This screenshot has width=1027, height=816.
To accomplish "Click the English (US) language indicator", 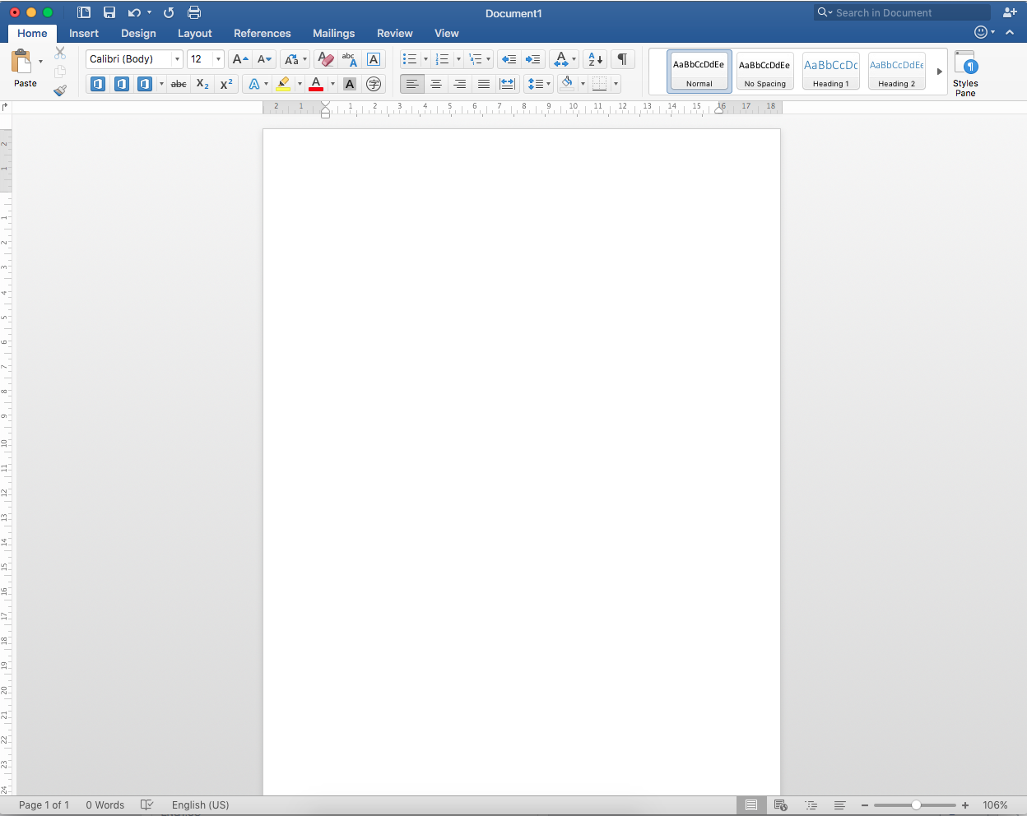I will pyautogui.click(x=201, y=805).
